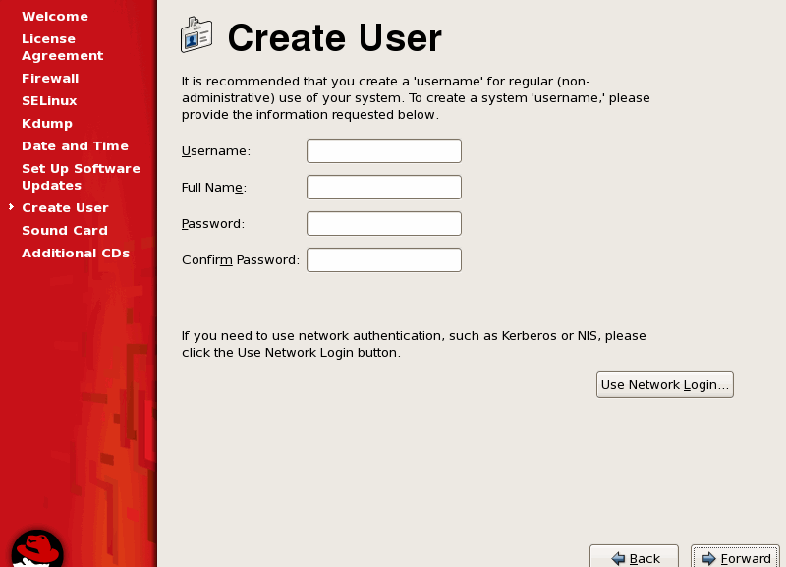Select Additional CDs in sidebar
Viewport: 786px width, 567px height.
click(76, 253)
